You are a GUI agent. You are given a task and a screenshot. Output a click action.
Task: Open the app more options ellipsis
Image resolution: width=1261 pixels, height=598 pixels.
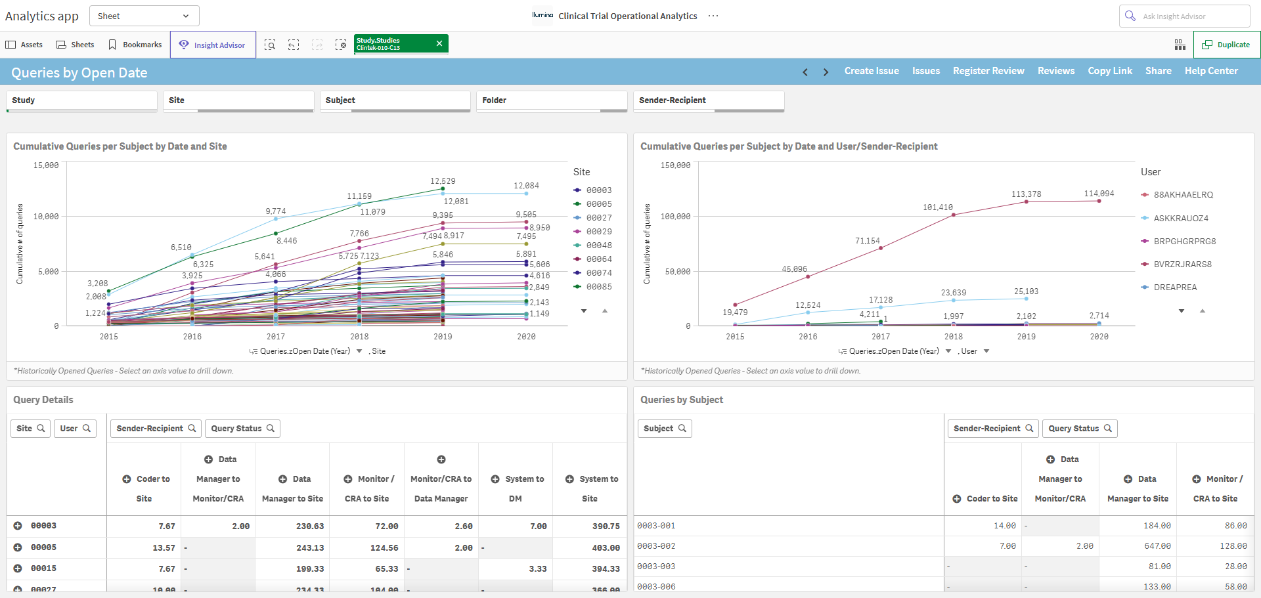pos(713,16)
